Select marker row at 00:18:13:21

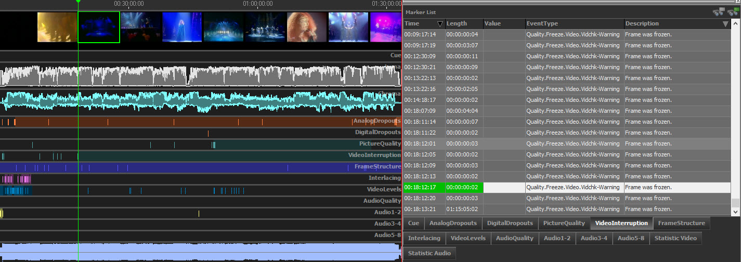click(x=567, y=209)
